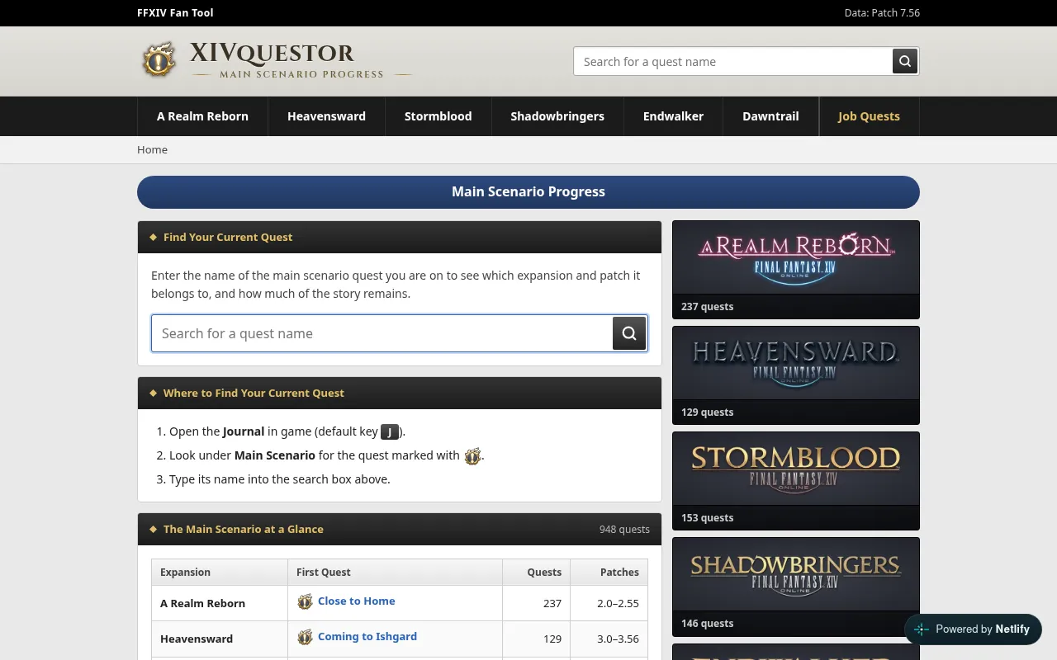Open the Job Quests tab

point(869,116)
